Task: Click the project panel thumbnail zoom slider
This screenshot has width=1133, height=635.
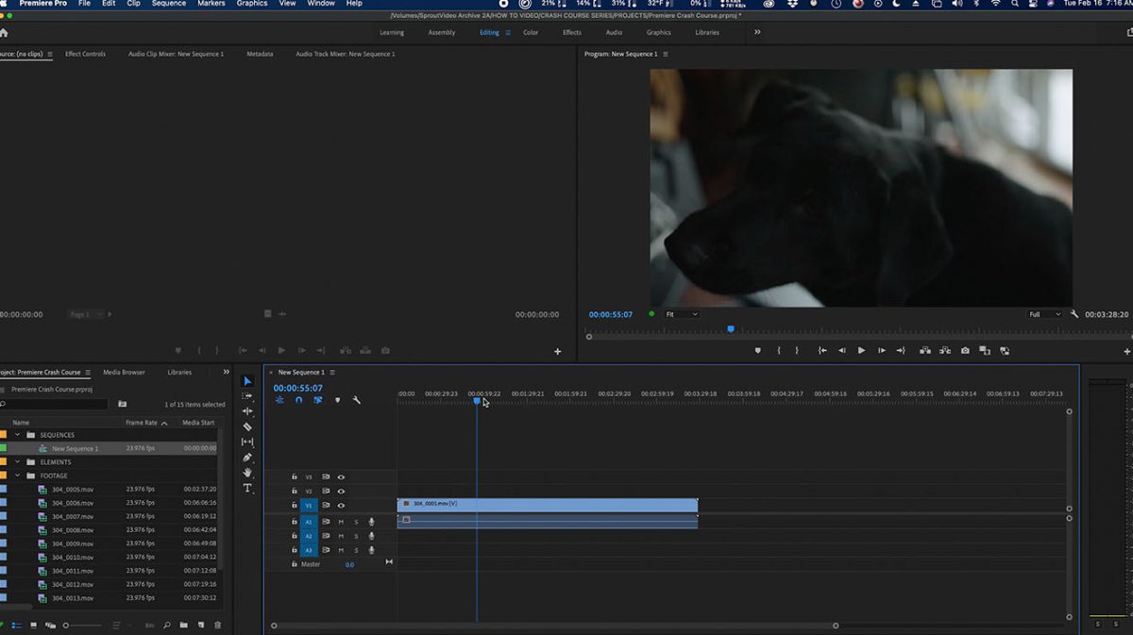Action: [66, 626]
